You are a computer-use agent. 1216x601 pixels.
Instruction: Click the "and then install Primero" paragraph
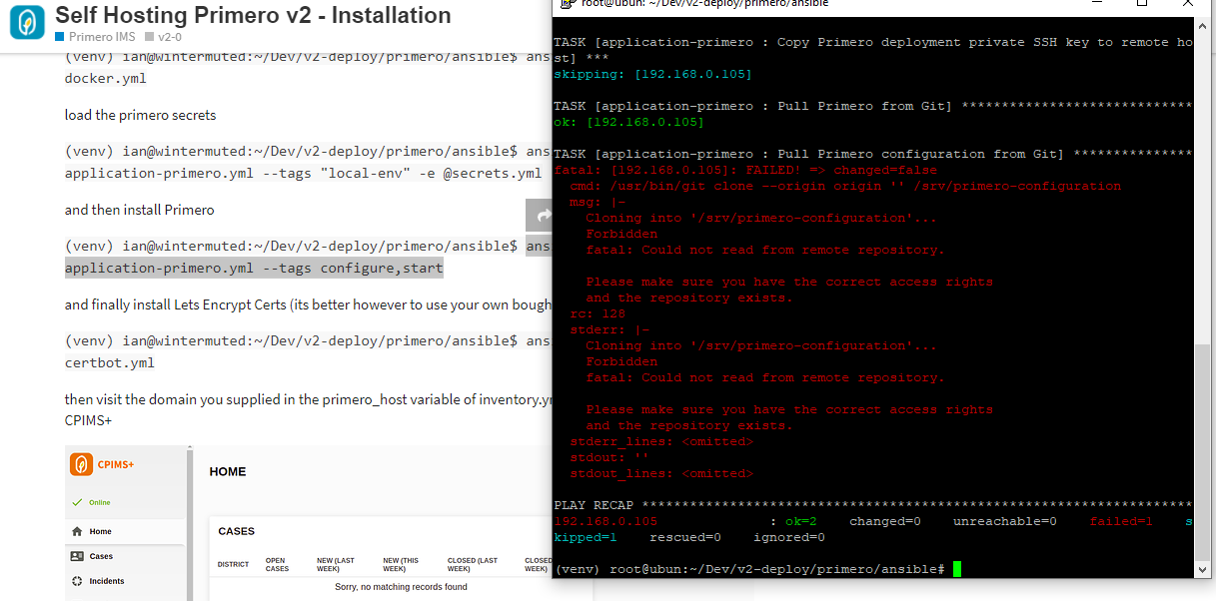click(x=140, y=210)
